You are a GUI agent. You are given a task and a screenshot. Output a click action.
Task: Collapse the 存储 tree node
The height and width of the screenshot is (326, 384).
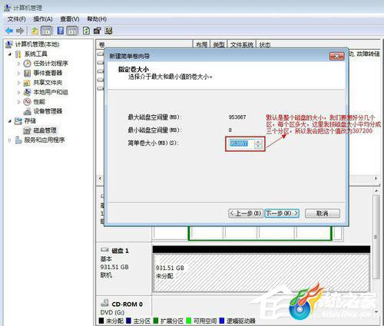[10, 121]
